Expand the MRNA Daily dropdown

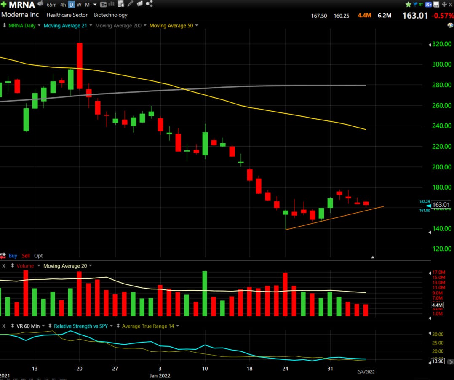[x=39, y=25]
